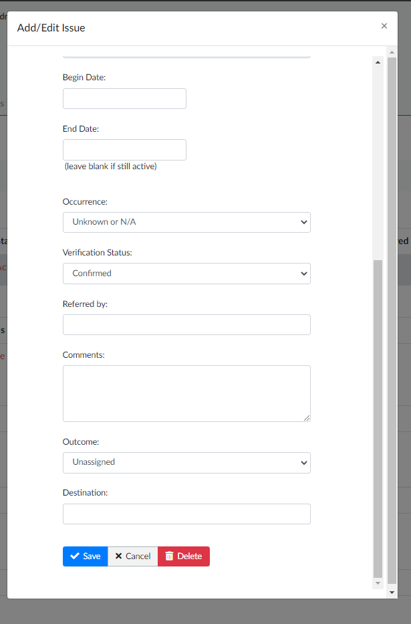The height and width of the screenshot is (624, 411).
Task: Click the Destination input field
Action: click(x=186, y=514)
